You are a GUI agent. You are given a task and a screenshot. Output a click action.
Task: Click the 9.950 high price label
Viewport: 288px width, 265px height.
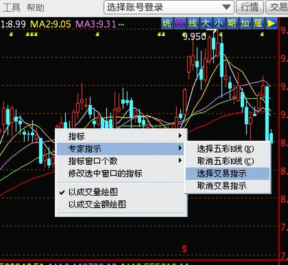(x=194, y=36)
